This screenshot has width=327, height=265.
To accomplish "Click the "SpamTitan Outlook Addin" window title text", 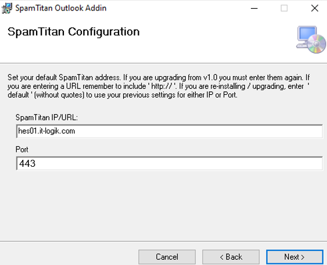I will (61, 8).
